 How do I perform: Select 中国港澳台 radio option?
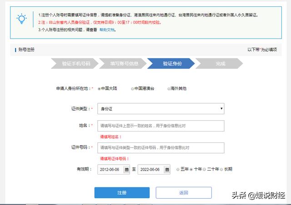point(132,89)
